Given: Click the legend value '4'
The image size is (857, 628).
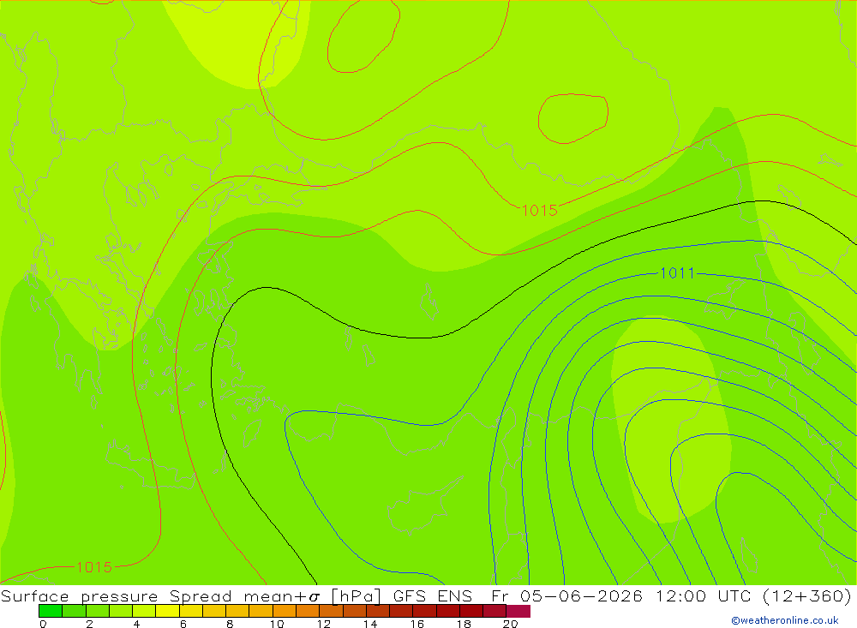Looking at the screenshot, I should tap(136, 624).
